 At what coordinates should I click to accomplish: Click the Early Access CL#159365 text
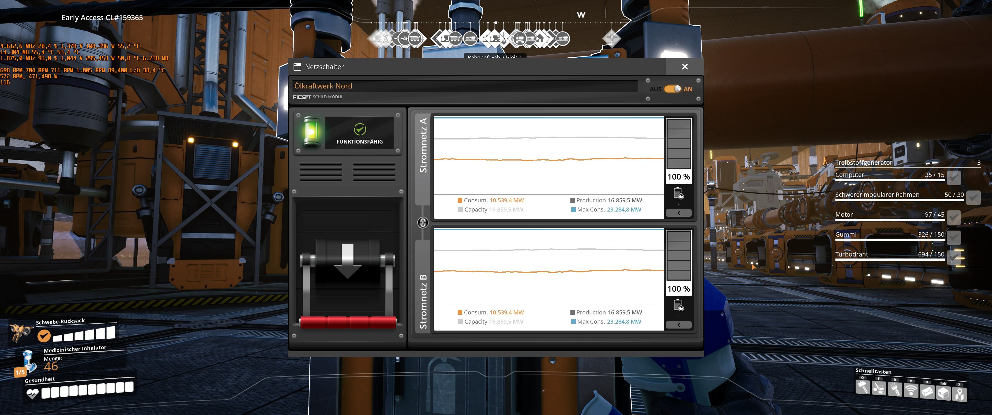(102, 17)
